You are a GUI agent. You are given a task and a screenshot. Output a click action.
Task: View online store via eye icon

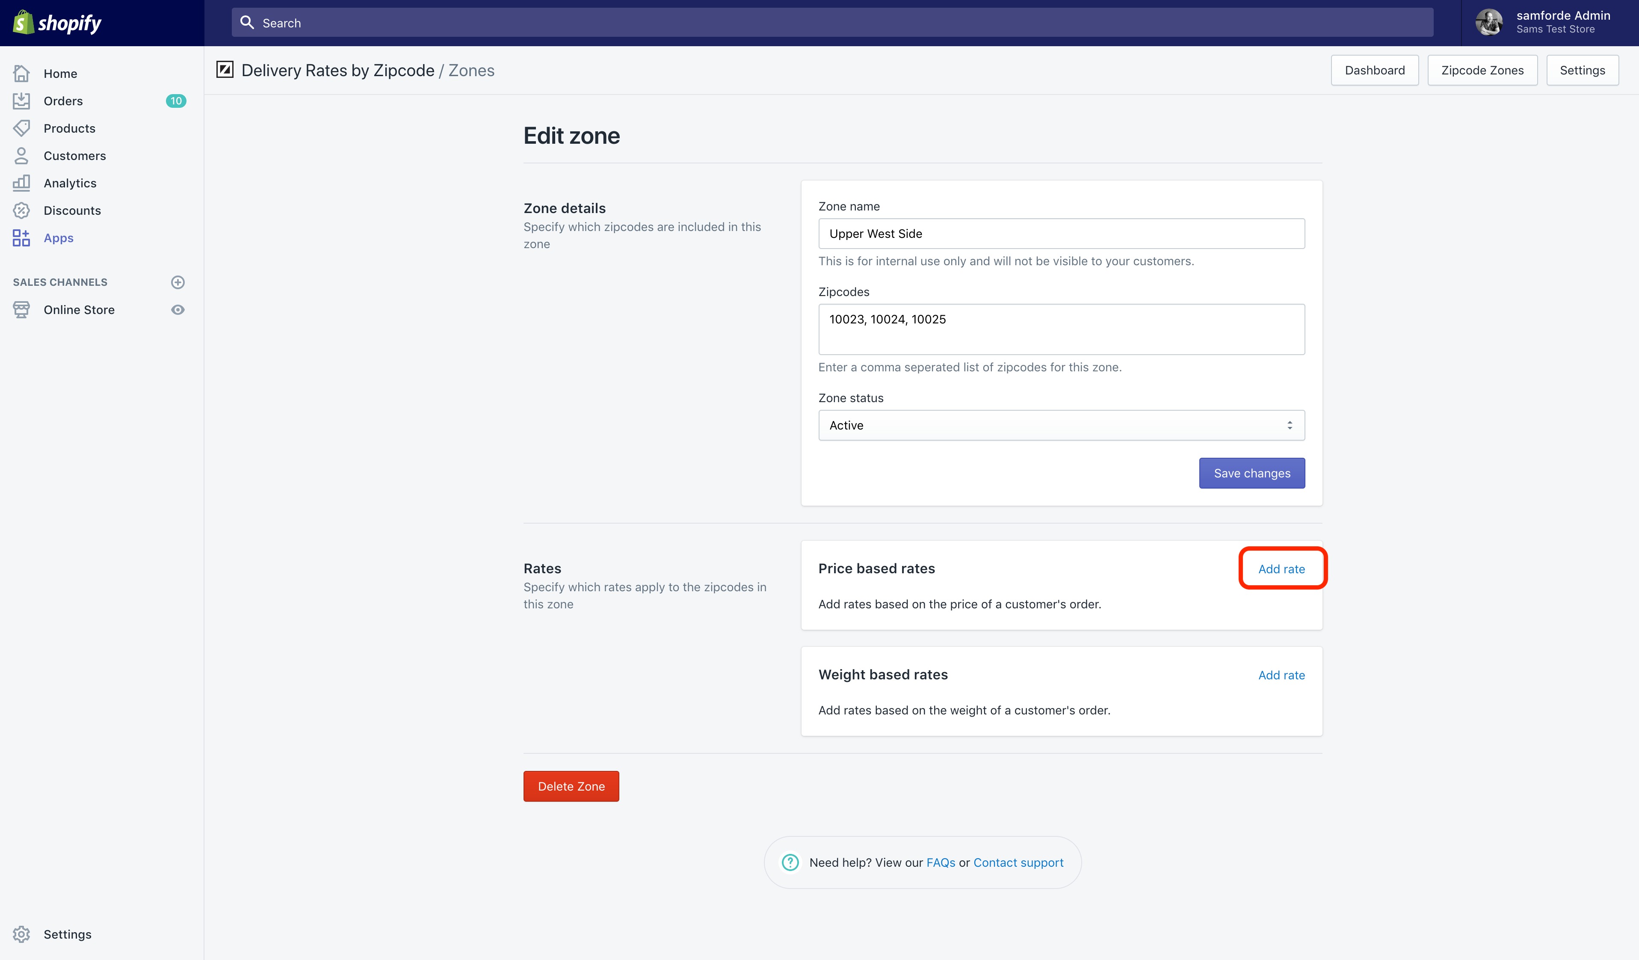pyautogui.click(x=178, y=310)
